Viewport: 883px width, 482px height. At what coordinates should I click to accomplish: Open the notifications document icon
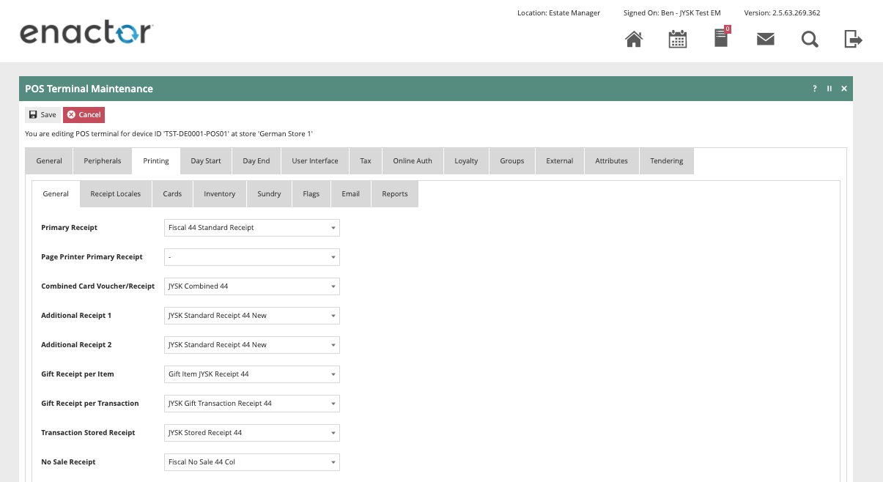(x=722, y=38)
